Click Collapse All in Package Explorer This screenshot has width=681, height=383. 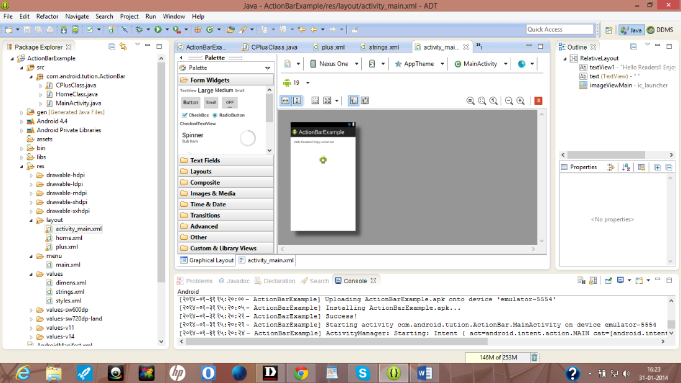click(x=112, y=46)
